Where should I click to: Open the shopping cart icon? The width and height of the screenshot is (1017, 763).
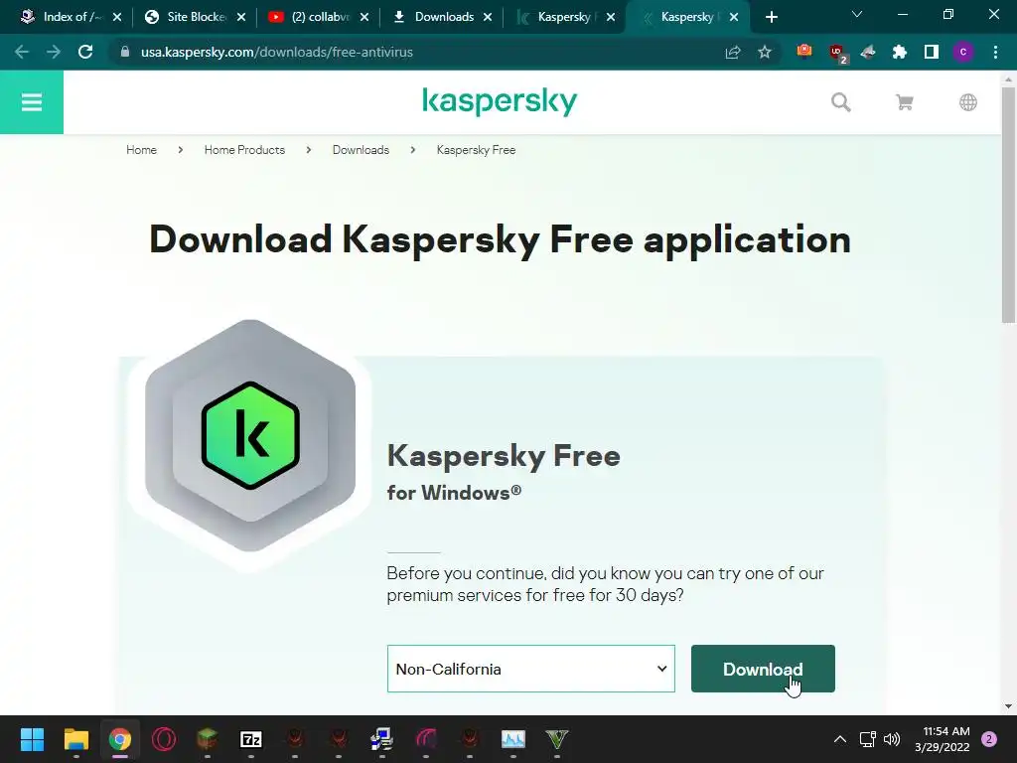pyautogui.click(x=904, y=102)
